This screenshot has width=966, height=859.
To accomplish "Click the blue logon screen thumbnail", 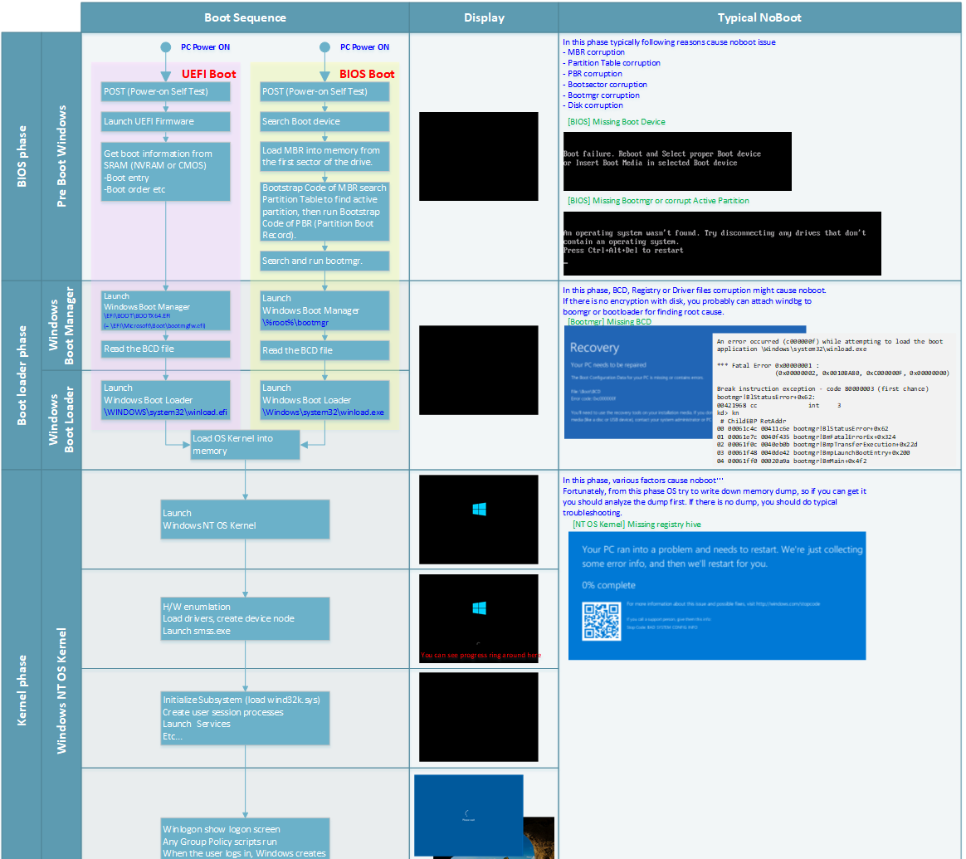I will [469, 816].
